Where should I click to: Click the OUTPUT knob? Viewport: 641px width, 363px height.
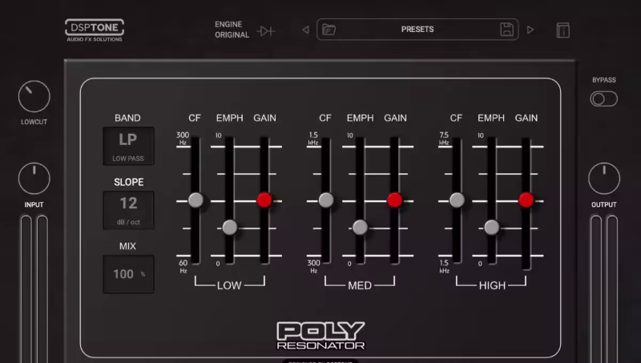coord(604,179)
